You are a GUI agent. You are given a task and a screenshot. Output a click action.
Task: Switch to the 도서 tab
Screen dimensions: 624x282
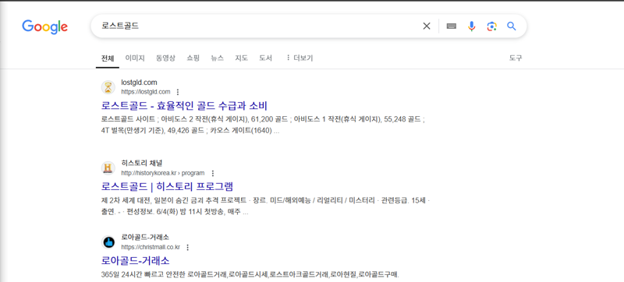(x=265, y=58)
